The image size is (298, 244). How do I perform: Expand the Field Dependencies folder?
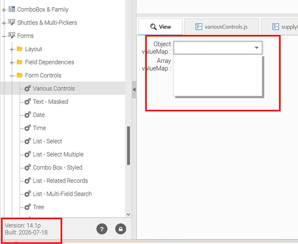[12, 62]
